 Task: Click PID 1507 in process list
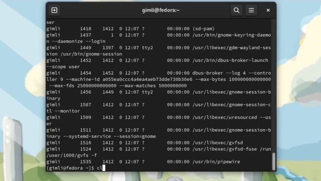(x=86, y=105)
